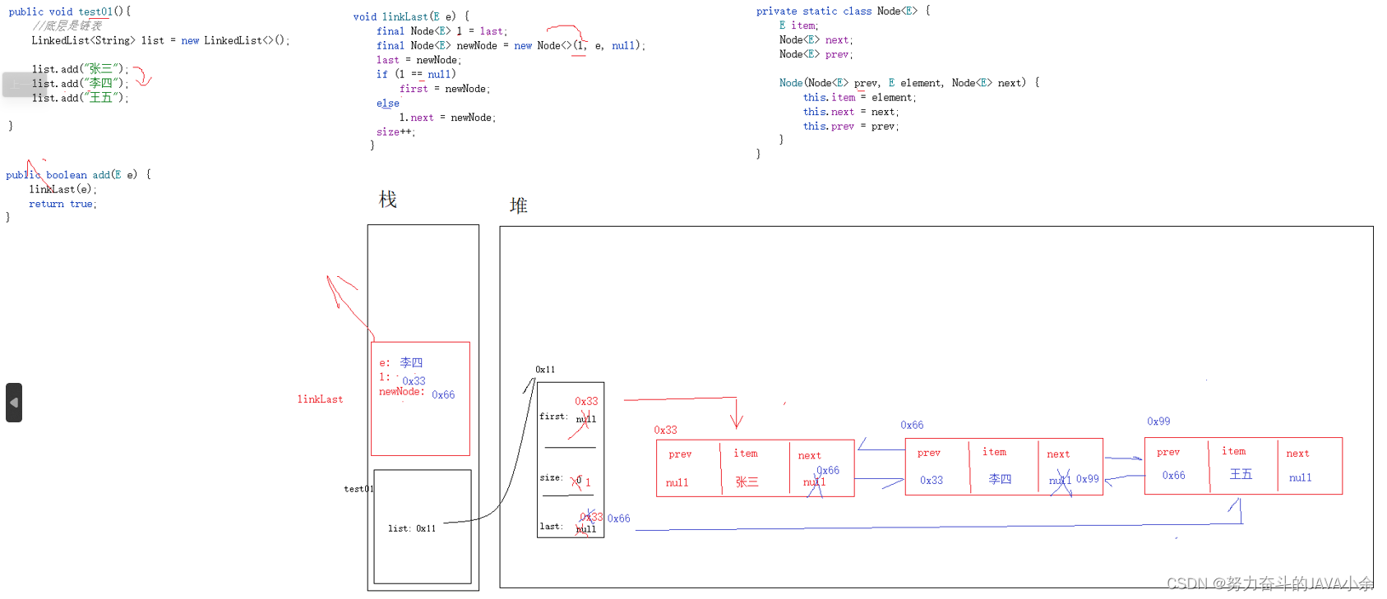
Task: Select '王五' item in the third node
Action: click(1241, 474)
